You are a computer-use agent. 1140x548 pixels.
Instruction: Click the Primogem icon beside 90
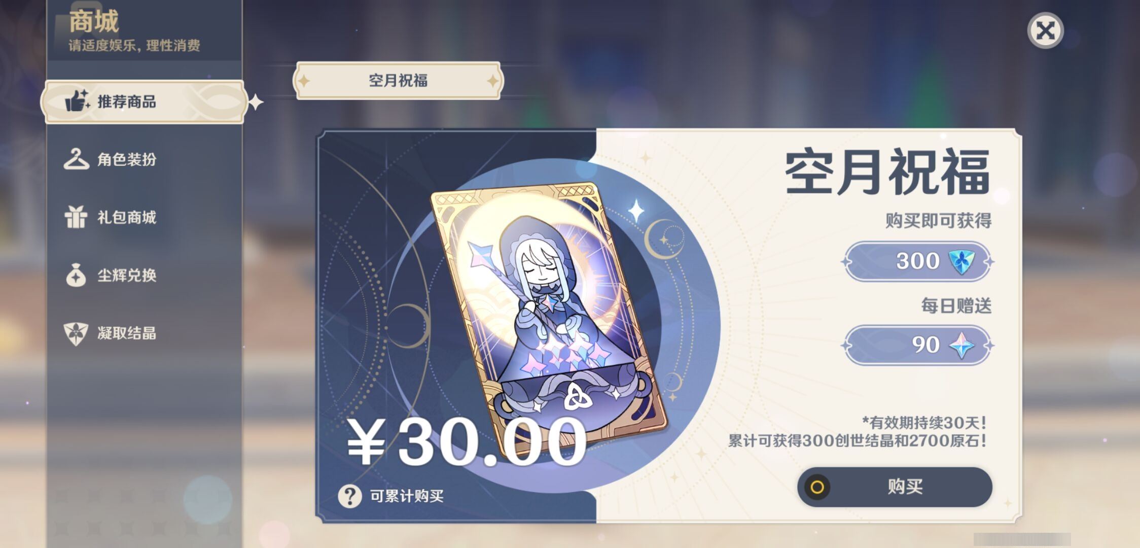(961, 345)
